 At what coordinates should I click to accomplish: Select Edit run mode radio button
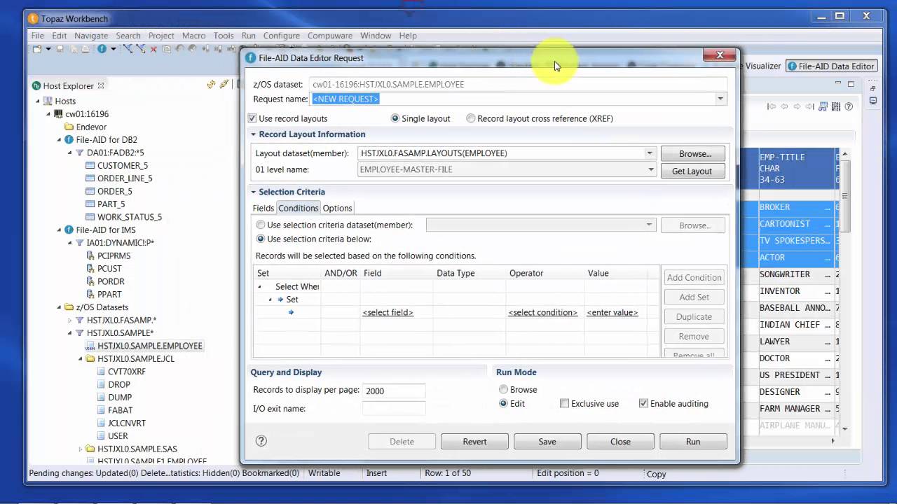pyautogui.click(x=503, y=404)
